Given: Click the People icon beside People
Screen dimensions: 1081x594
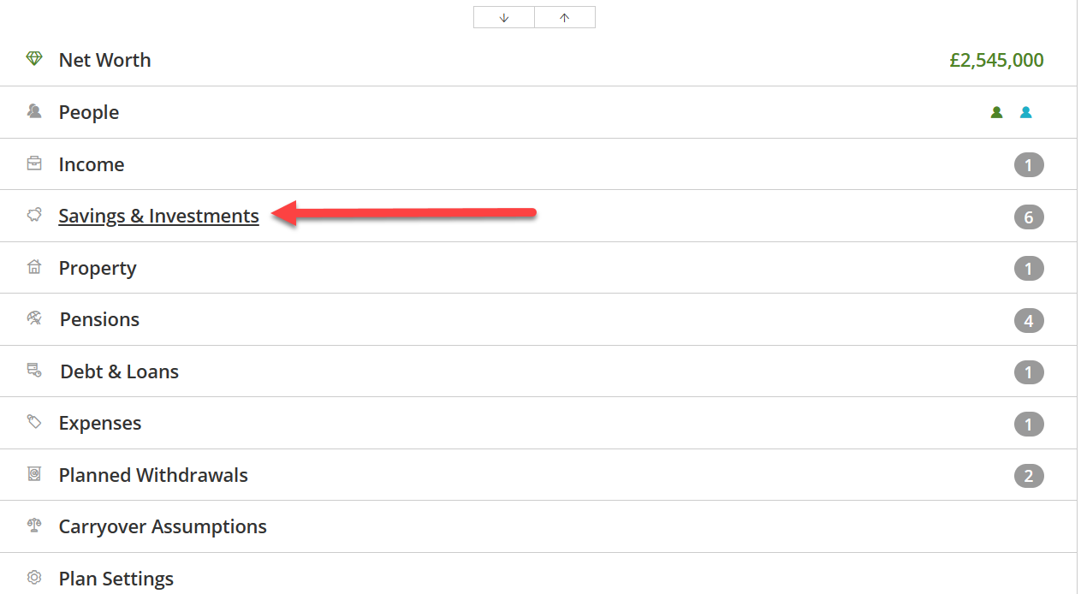Looking at the screenshot, I should pos(34,111).
